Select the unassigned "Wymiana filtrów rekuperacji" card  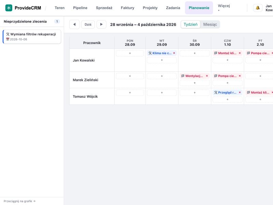(32, 37)
